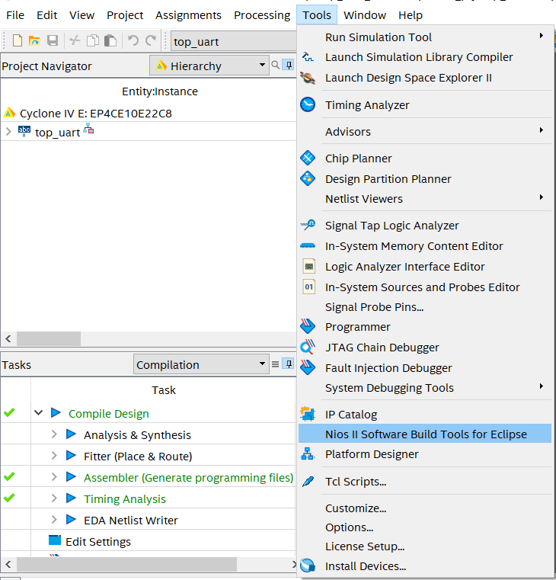Click the Edit Settings task label

click(98, 542)
